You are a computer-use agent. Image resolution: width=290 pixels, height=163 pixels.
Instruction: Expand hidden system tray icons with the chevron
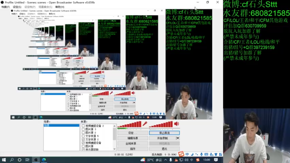[166, 160]
